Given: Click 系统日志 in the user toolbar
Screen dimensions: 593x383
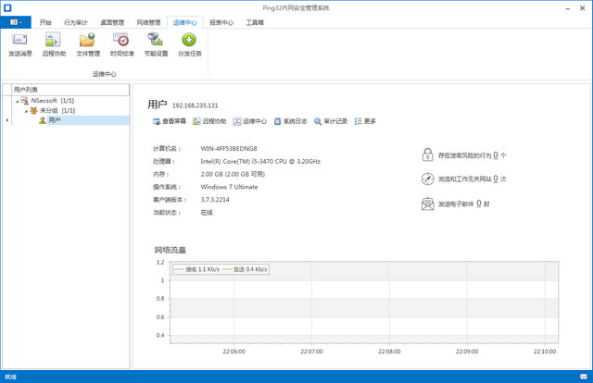Looking at the screenshot, I should 291,120.
